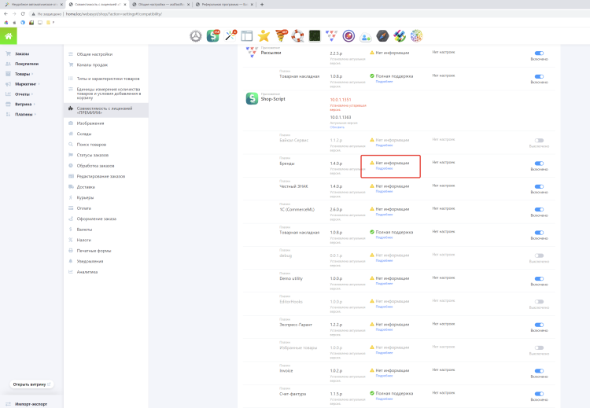Enable the Байкал Сервис plugin toggle
590x408 pixels.
click(x=539, y=141)
